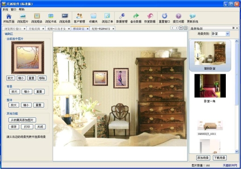This screenshot has height=169, width=241.
Task: Select the lady framed picture on wall
Action: 121,78
